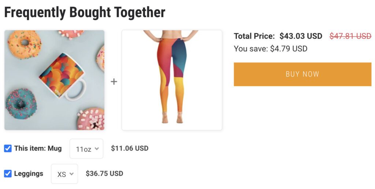Click the "Frequently Bought Together" heading
This screenshot has width=375, height=189.
[85, 13]
